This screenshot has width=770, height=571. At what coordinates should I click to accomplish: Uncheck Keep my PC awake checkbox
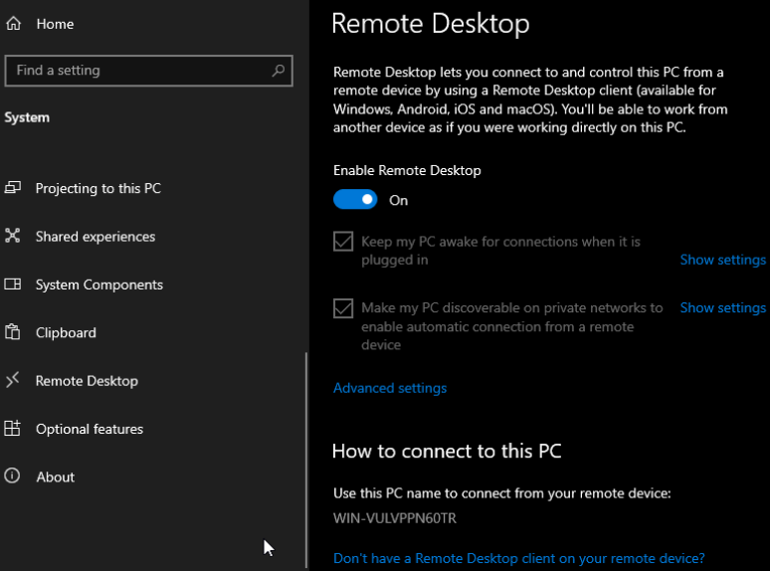[343, 242]
